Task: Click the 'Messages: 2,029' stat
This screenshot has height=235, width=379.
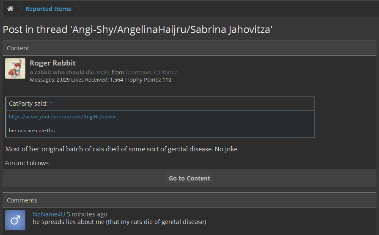Action: 50,80
